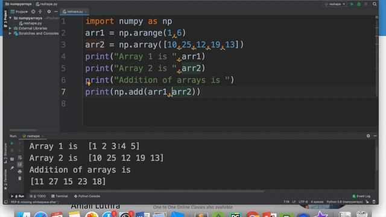Screen dimensions: 386x217
Task: Click the print icon in the Run console
Action: [x=20, y=171]
